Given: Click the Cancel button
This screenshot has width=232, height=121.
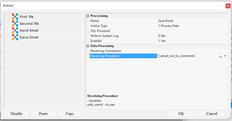Looking at the screenshot, I should click(212, 114).
